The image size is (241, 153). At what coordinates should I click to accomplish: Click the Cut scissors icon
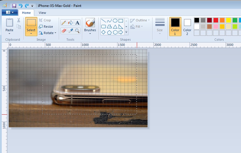click(19, 20)
